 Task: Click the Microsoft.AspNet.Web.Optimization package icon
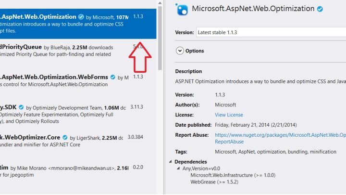point(182,9)
